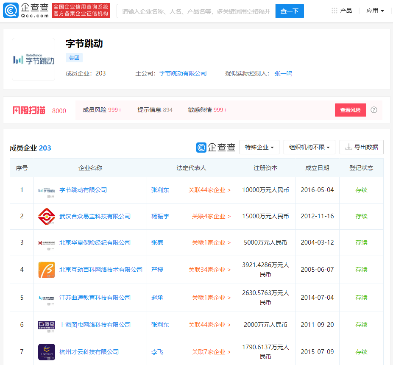
Task: Expand 关联44家企业 in row 1
Action: point(209,190)
